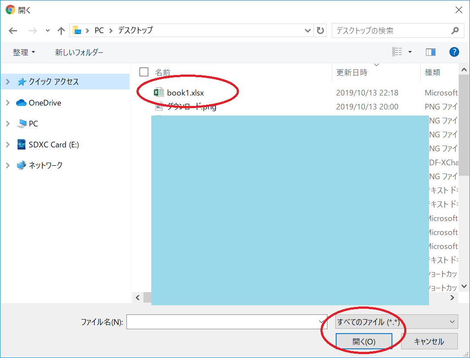Image resolution: width=470 pixels, height=358 pixels.
Task: Open the 整理 menu
Action: (x=24, y=52)
